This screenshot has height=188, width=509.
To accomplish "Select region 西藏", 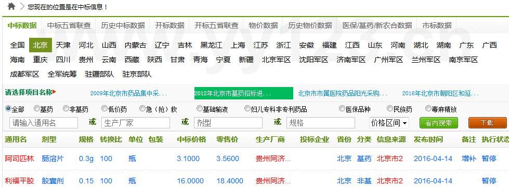I will (x=132, y=60).
